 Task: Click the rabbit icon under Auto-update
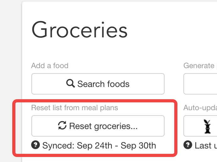(207, 127)
